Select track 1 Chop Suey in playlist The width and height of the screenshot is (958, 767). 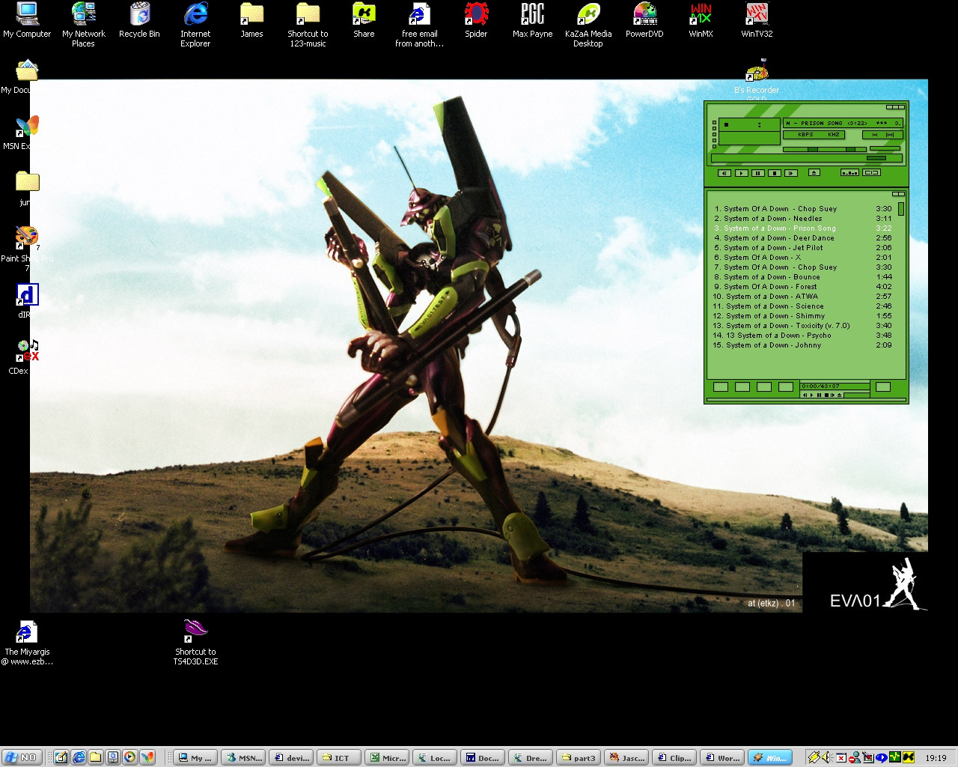[x=803, y=209]
